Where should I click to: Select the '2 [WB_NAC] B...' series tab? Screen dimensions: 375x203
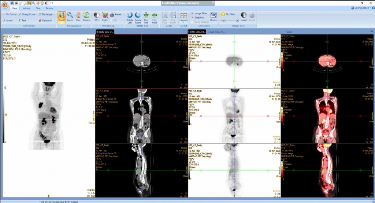pos(216,32)
